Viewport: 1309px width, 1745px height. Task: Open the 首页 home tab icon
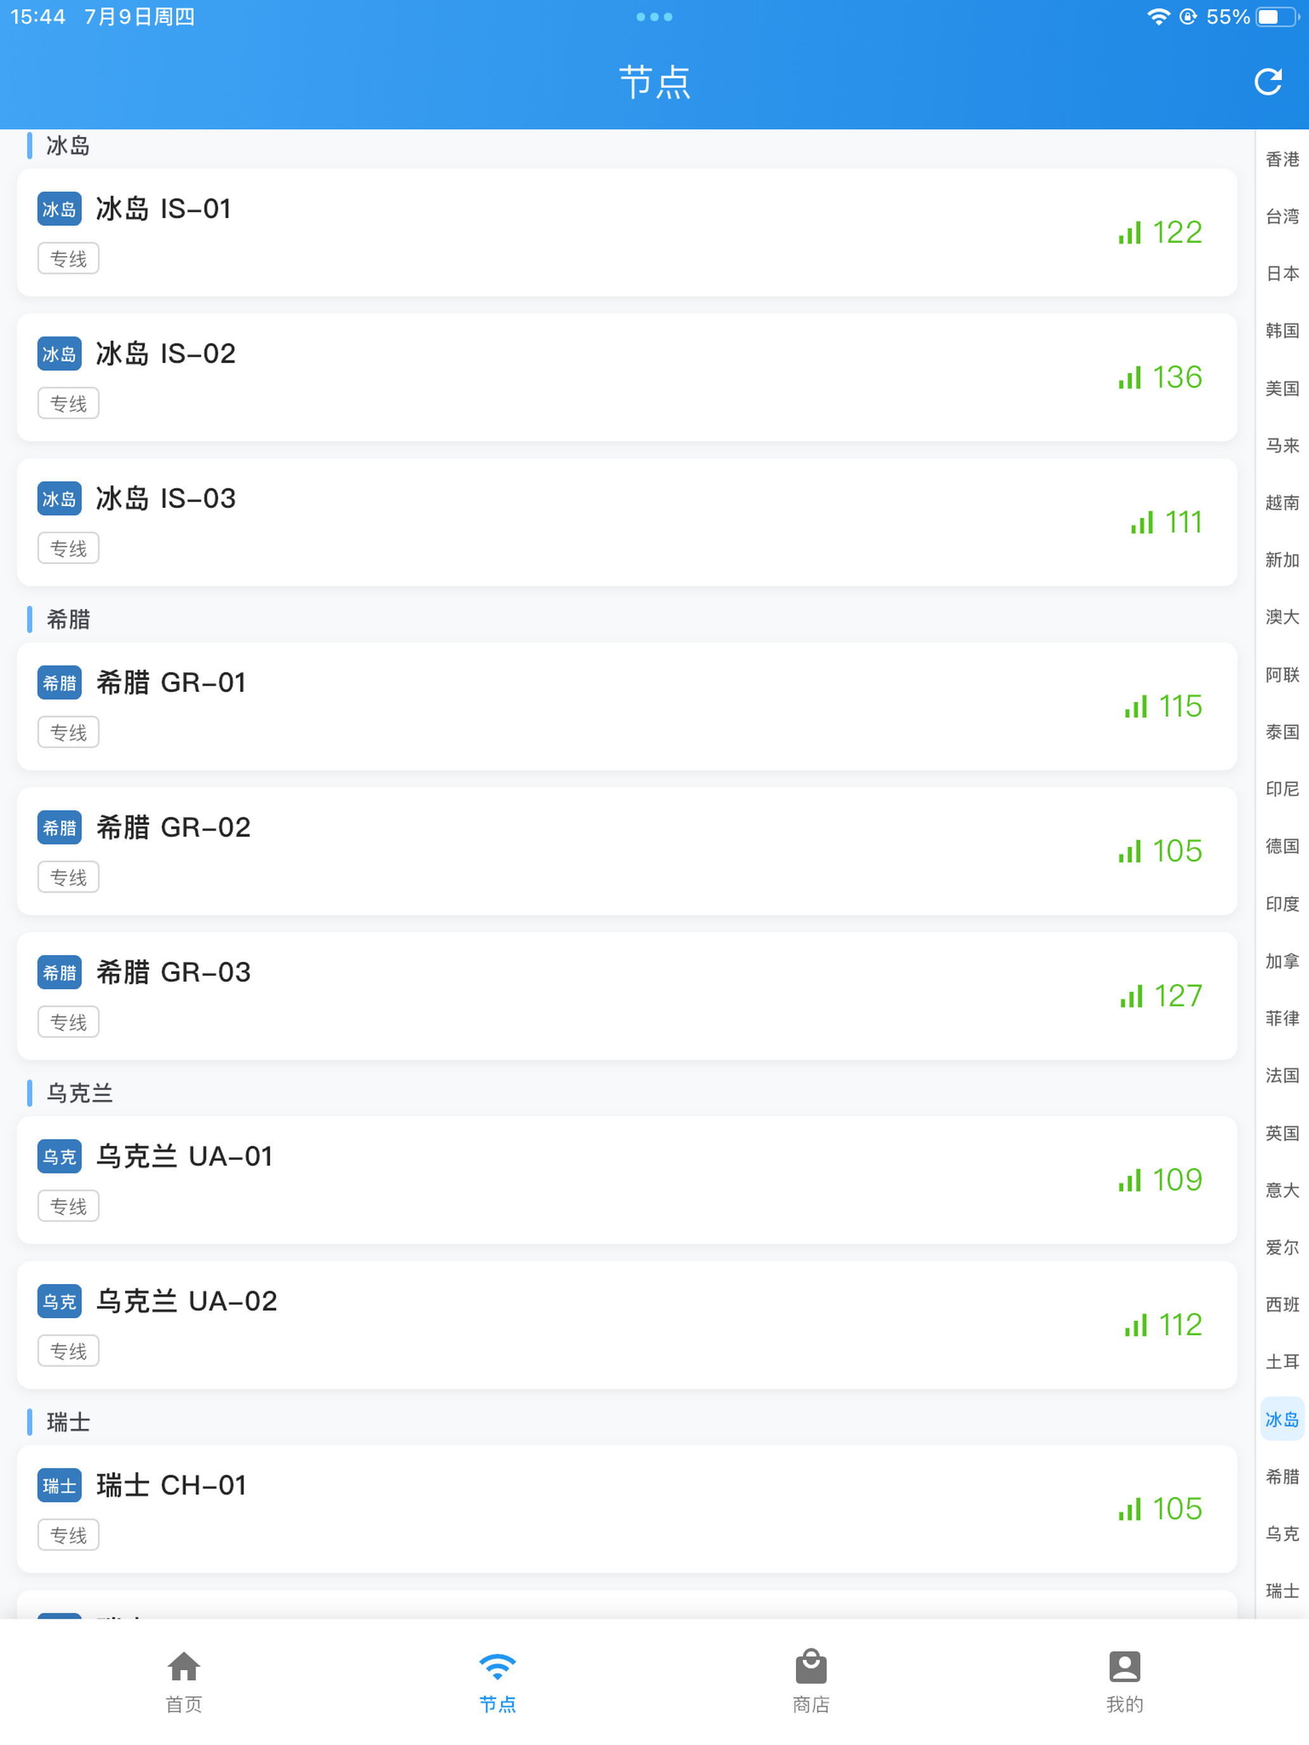[184, 1667]
